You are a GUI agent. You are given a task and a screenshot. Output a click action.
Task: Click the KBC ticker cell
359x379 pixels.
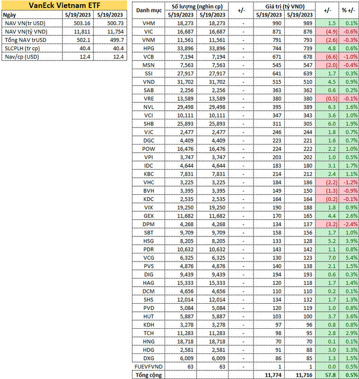(x=149, y=174)
